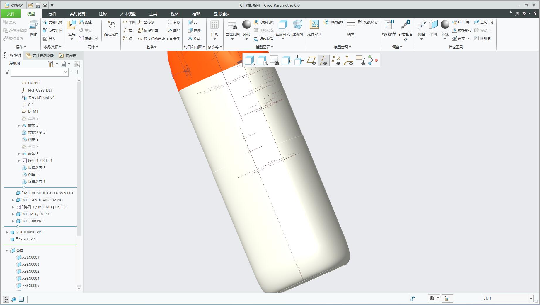Toggle datum plane display in graphics toolbar

tap(311, 60)
